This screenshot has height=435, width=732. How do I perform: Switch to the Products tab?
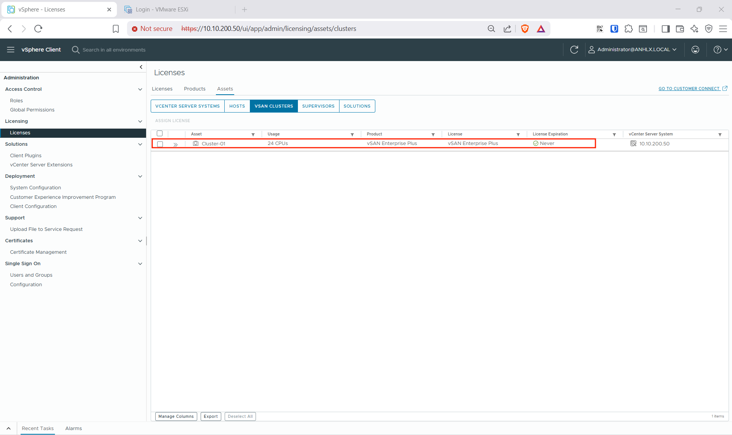coord(195,89)
